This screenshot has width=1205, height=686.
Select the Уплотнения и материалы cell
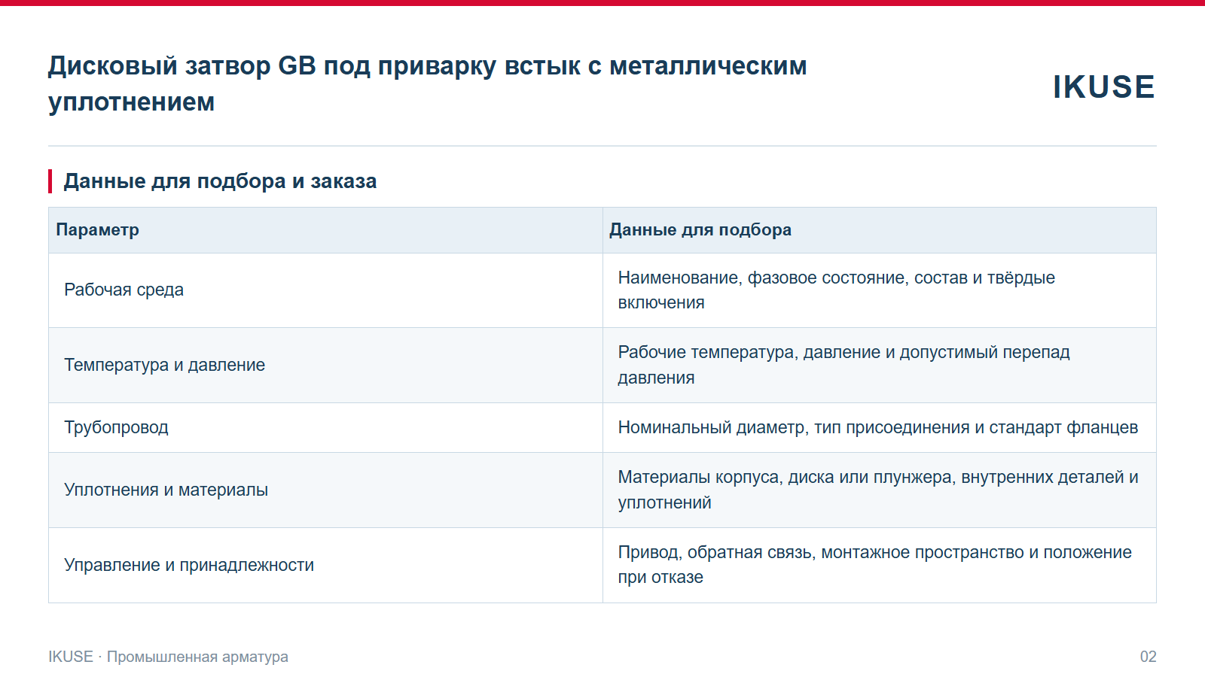tap(325, 490)
